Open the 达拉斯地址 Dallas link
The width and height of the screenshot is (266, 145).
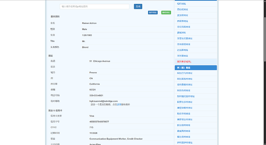coord(182,50)
